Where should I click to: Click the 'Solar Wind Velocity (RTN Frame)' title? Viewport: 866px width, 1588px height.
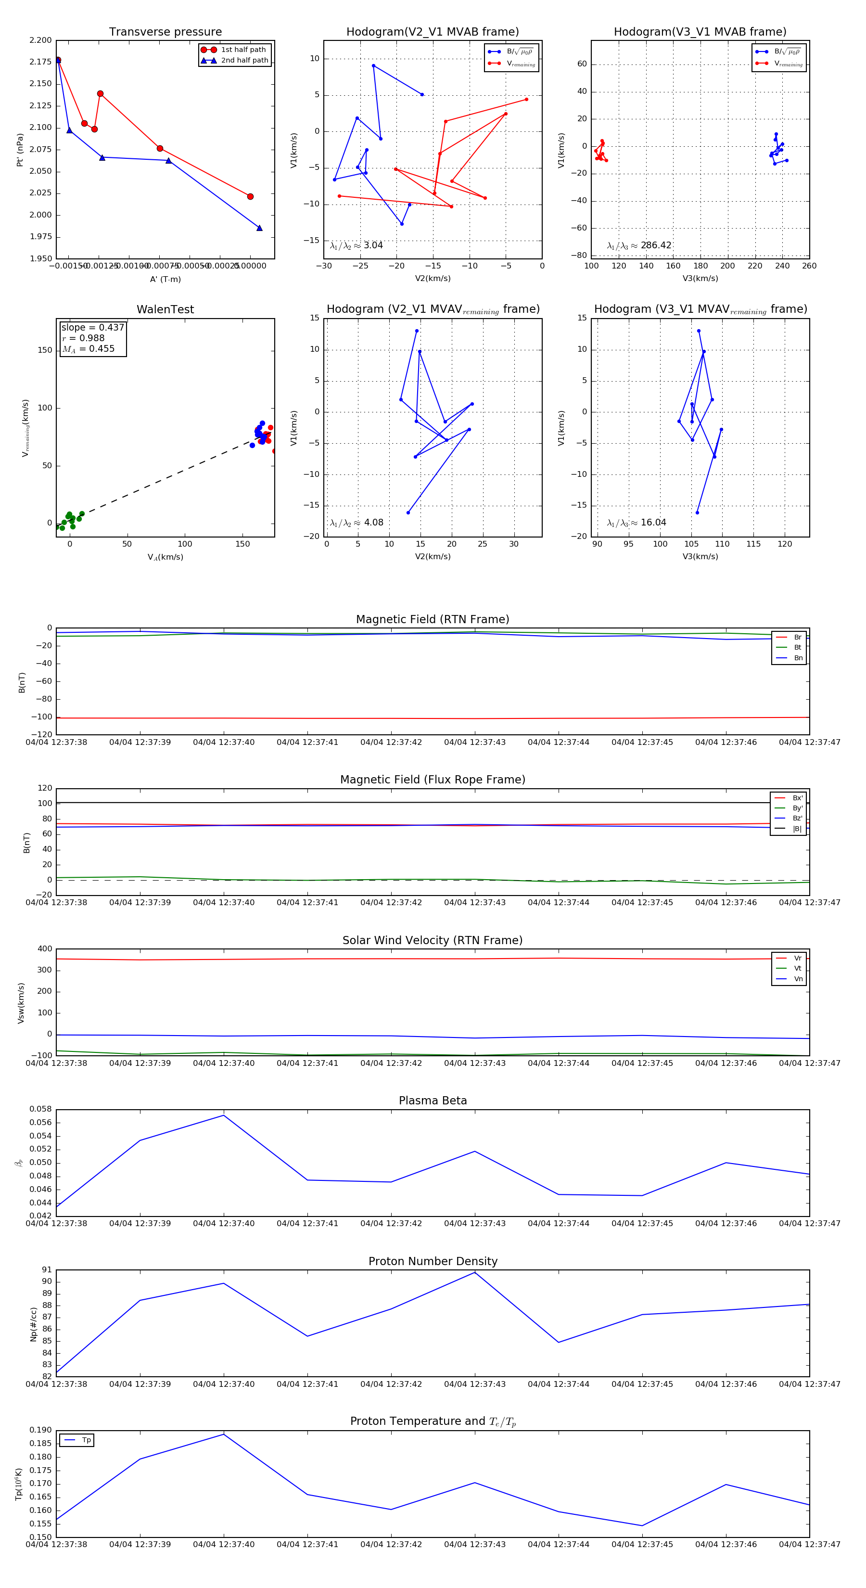tap(433, 940)
